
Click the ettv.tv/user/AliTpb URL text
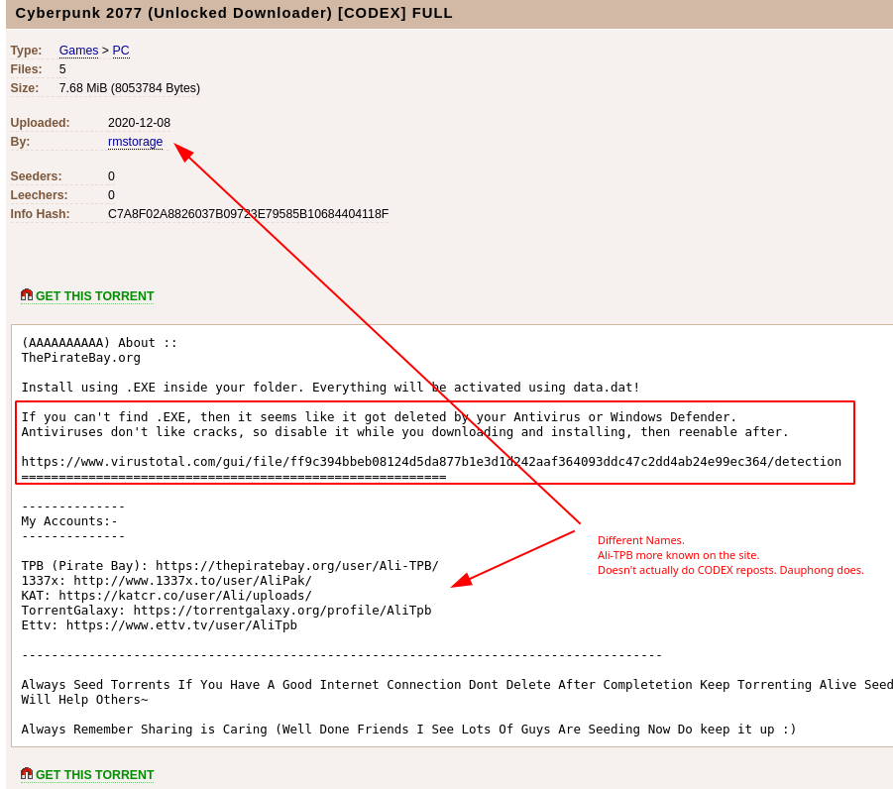pos(181,624)
